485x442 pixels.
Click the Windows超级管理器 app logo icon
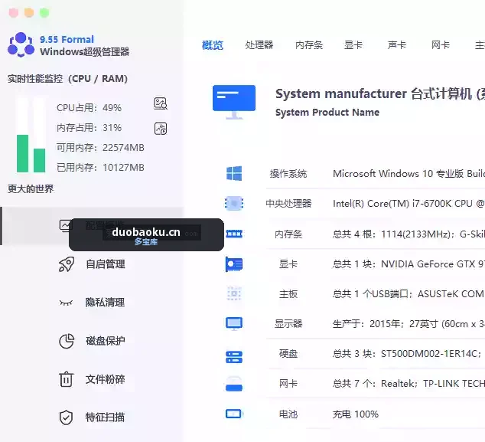click(21, 45)
